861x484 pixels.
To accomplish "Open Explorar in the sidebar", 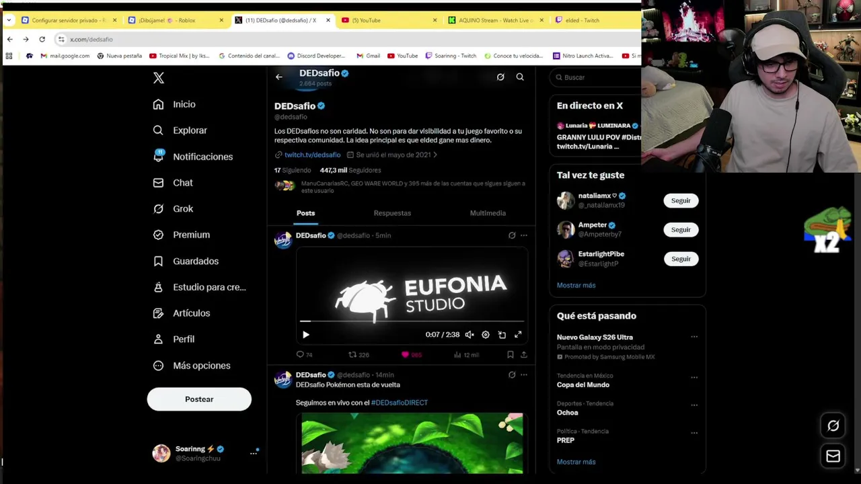I will tap(180, 130).
